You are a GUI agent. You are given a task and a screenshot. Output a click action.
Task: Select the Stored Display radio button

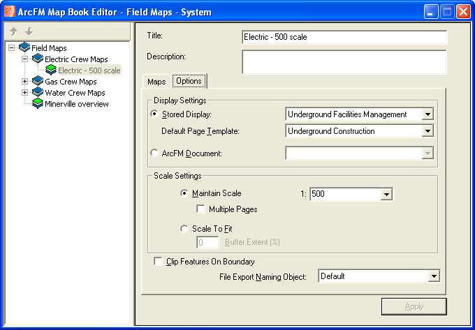(154, 114)
